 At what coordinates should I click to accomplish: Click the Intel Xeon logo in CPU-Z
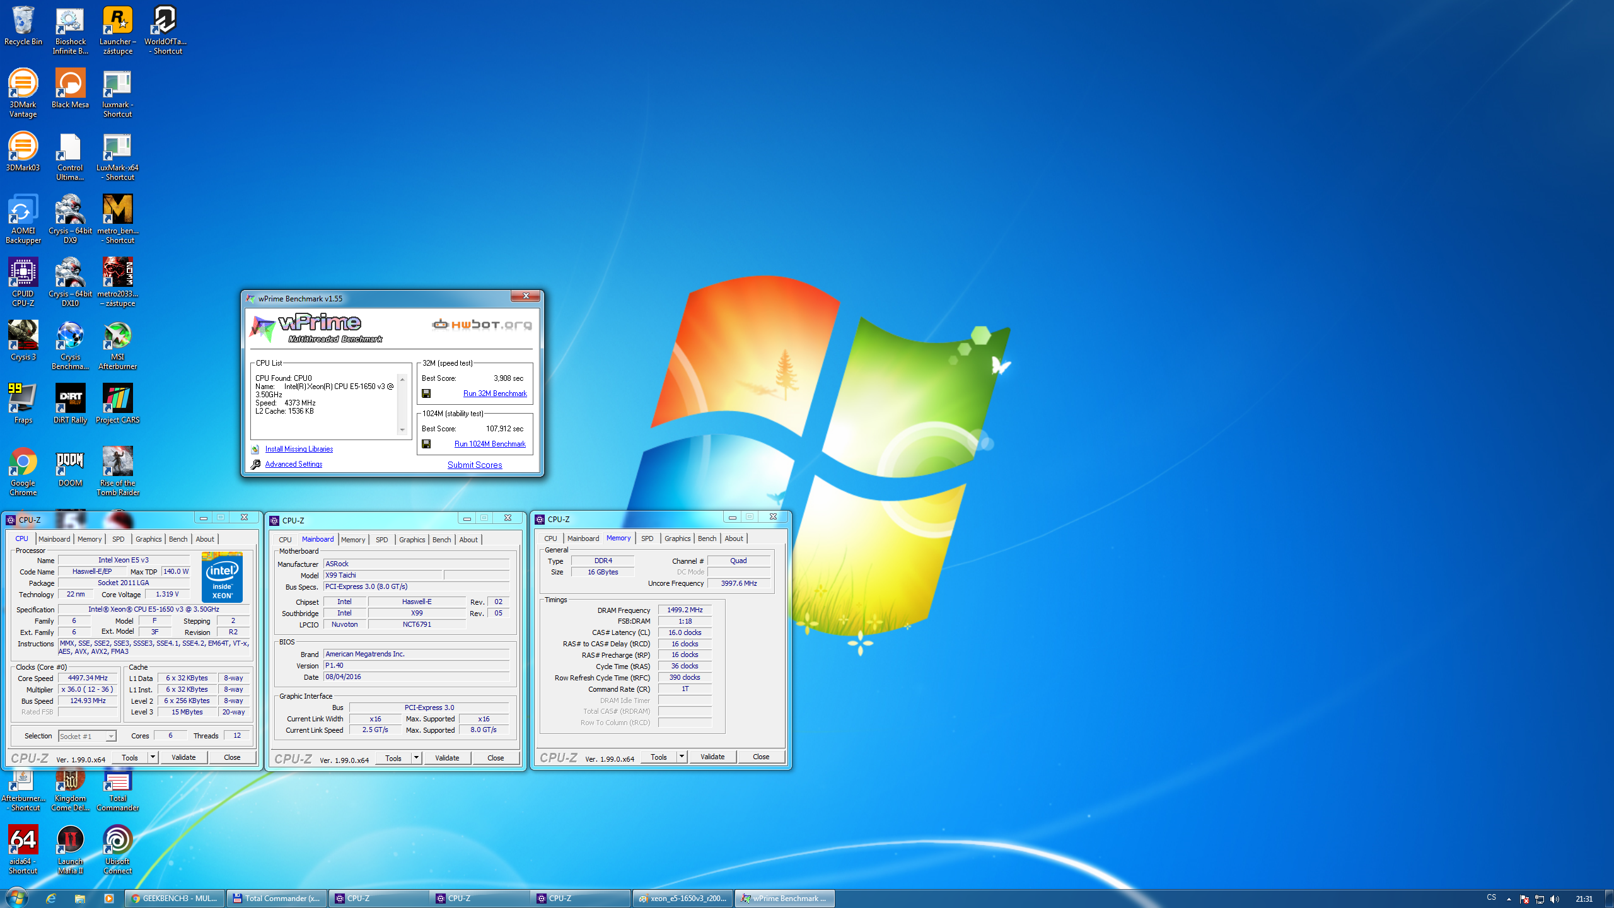pos(222,578)
